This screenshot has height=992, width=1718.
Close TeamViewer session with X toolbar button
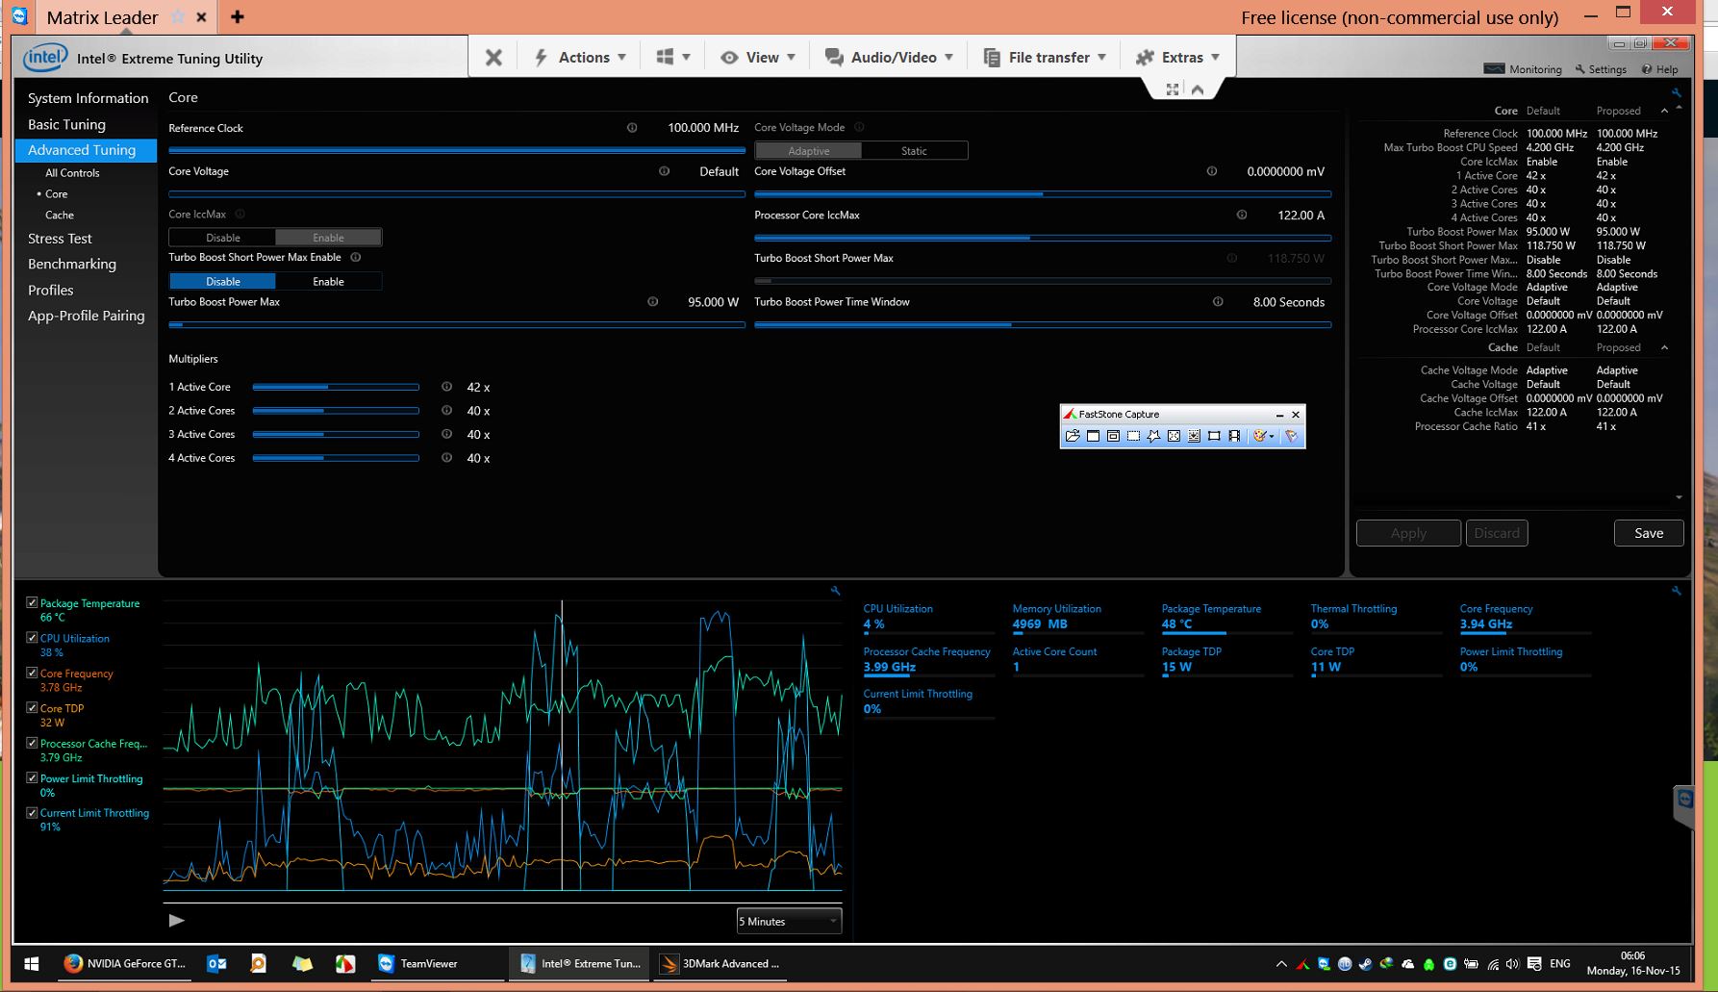(493, 58)
